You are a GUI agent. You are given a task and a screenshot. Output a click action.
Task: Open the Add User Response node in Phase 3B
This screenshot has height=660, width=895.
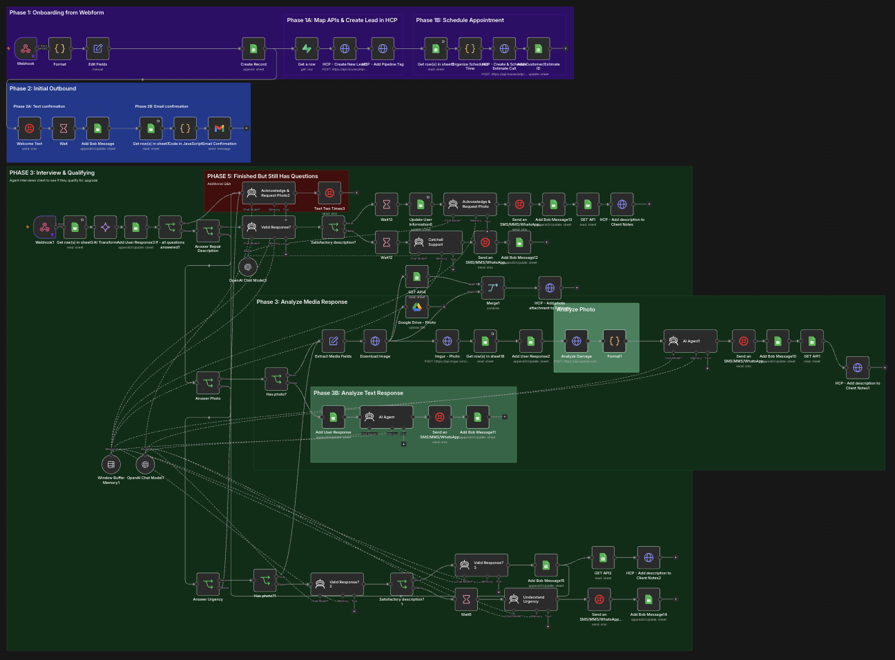(334, 417)
